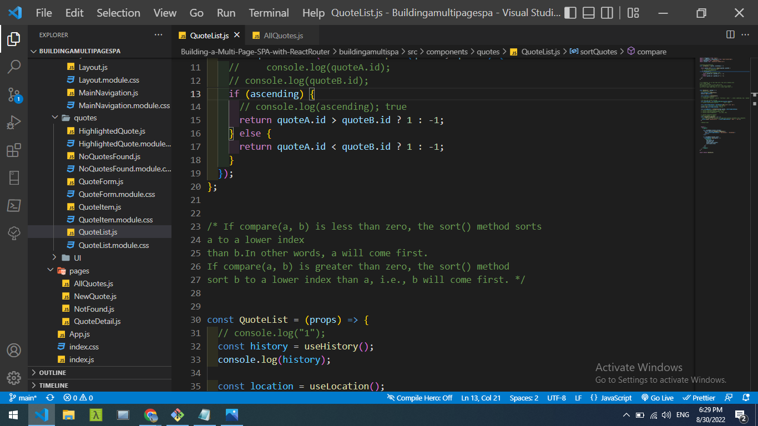
Task: Collapse BUILDINGAMULTIPAGESPA root folder
Action: pyautogui.click(x=80, y=51)
